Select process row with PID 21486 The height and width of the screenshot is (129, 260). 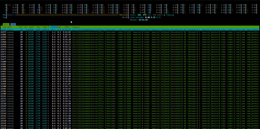pos(130,35)
